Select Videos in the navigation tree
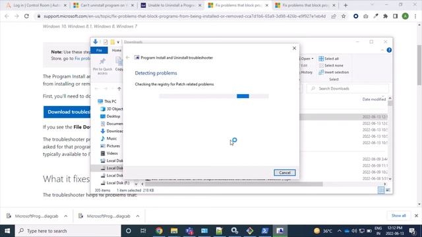 pos(109,153)
